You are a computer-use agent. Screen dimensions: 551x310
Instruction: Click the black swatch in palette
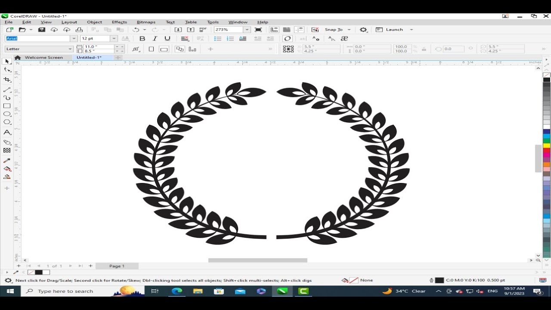point(547,80)
